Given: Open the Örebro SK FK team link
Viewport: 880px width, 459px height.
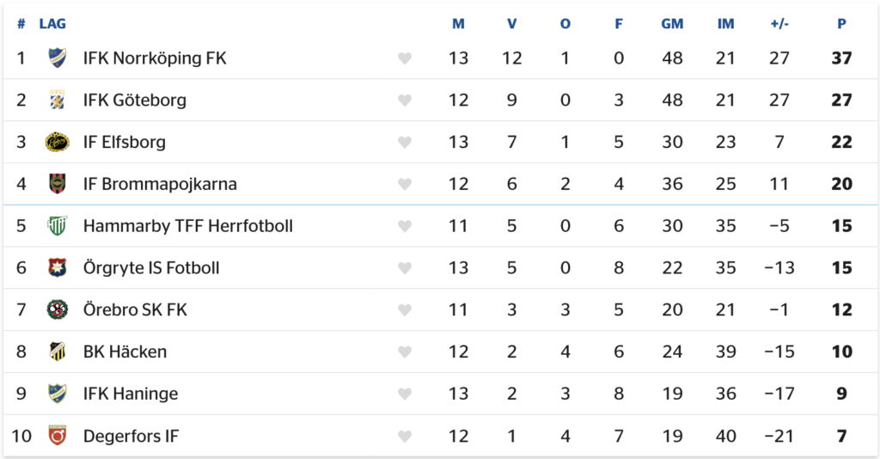Looking at the screenshot, I should [135, 309].
